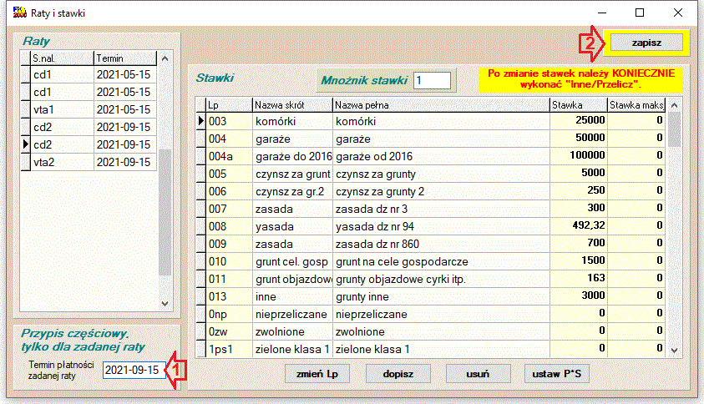
Task: Select the vta2 row in Raty
Action: (x=89, y=162)
